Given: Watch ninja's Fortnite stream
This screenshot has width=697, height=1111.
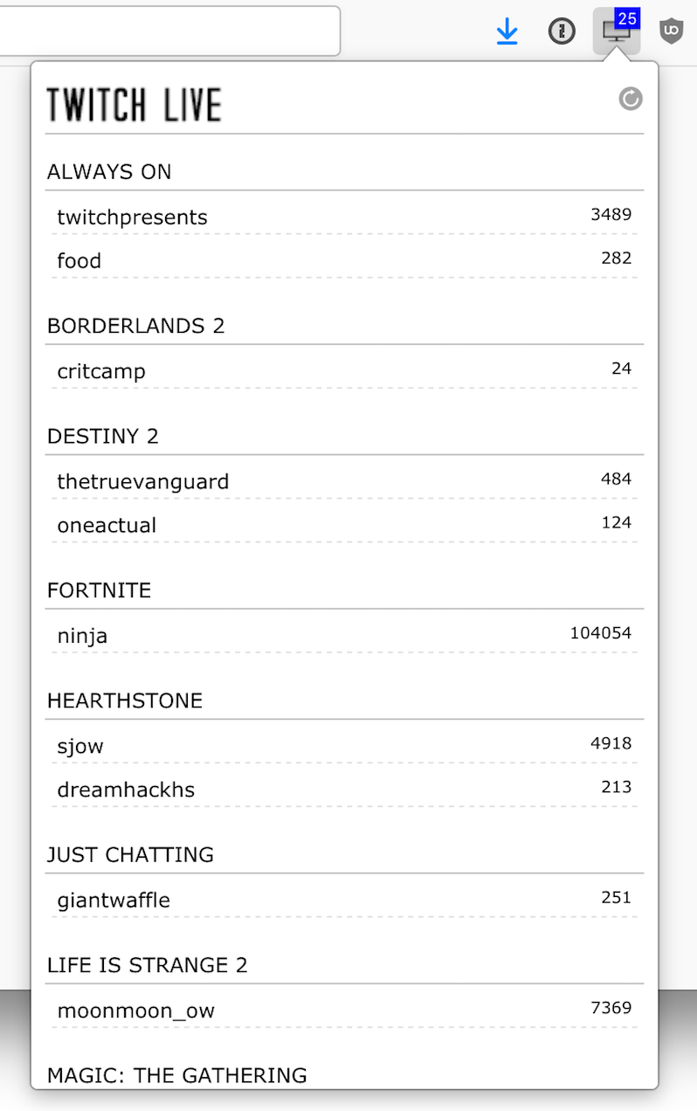Looking at the screenshot, I should tap(344, 634).
